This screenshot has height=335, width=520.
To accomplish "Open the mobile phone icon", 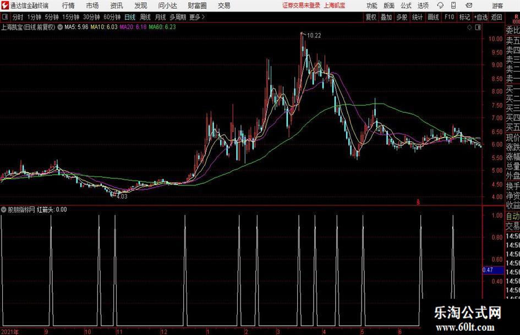I will point(453,6).
